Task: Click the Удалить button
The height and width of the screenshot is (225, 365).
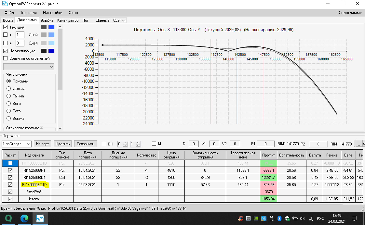Action: click(x=62, y=144)
